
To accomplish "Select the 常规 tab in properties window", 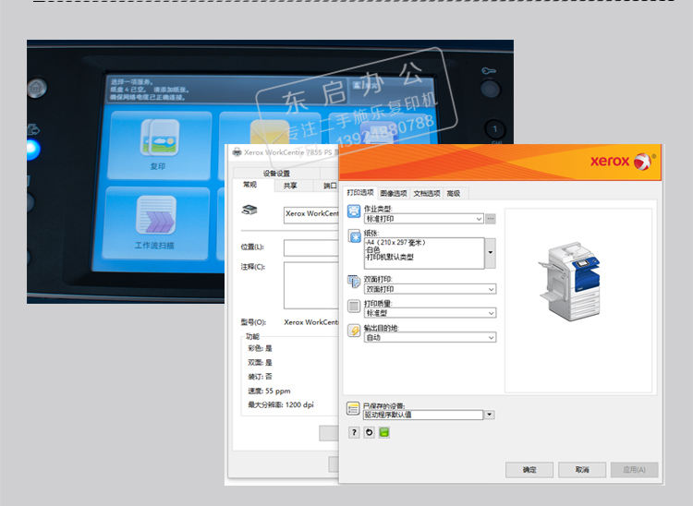I will (249, 185).
